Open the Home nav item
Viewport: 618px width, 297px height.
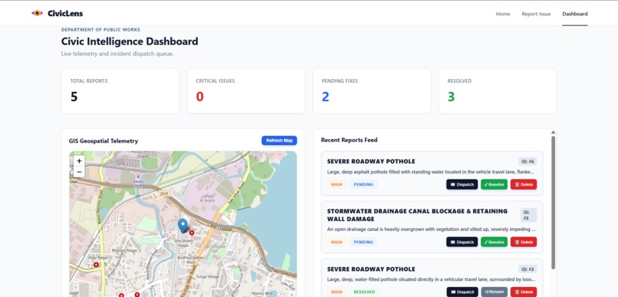click(502, 14)
